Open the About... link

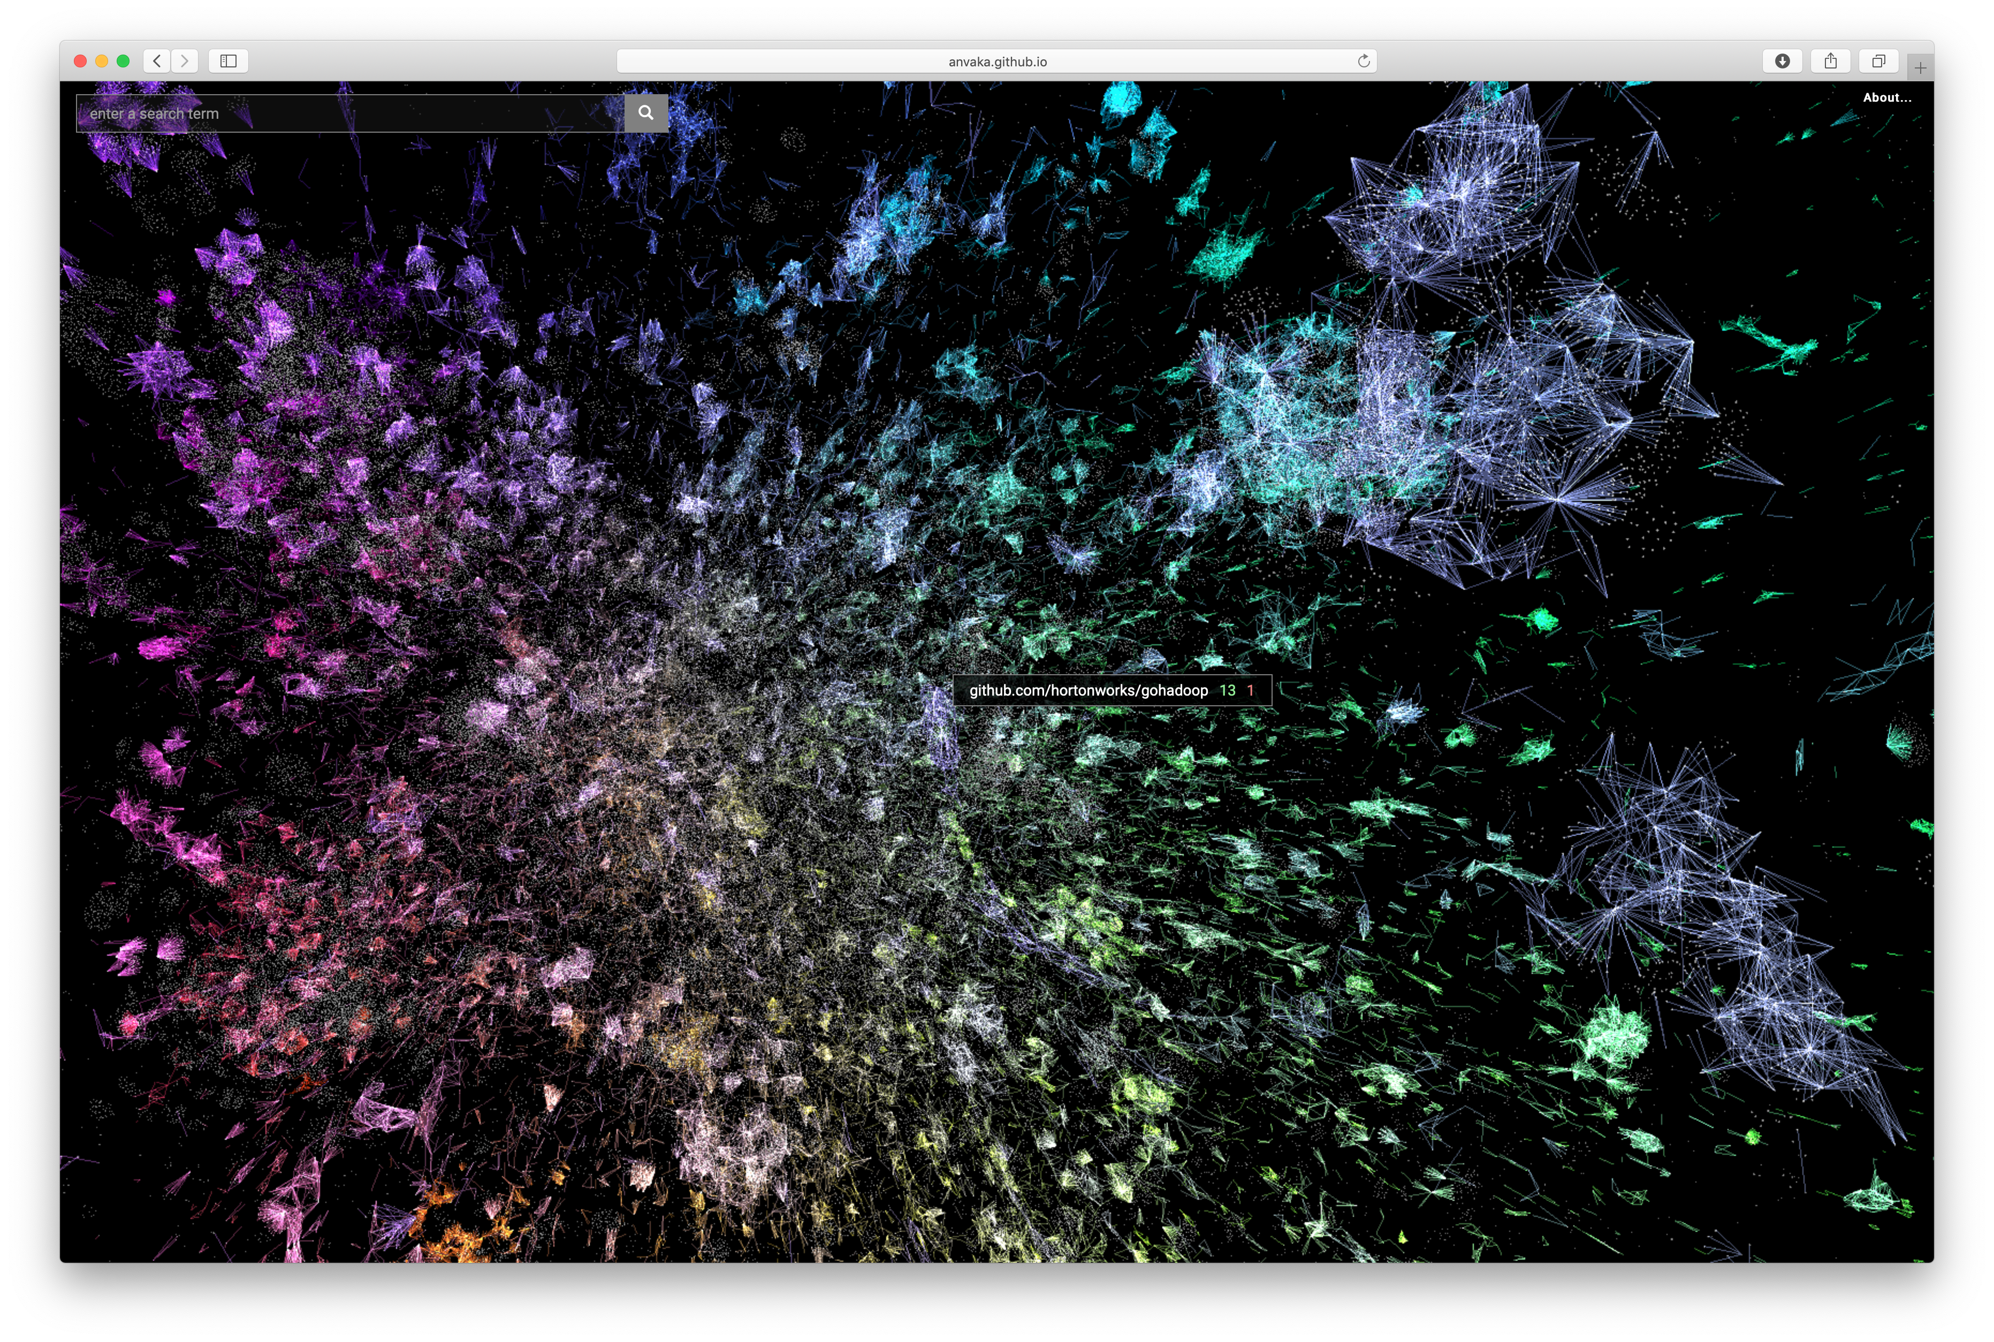(1887, 97)
